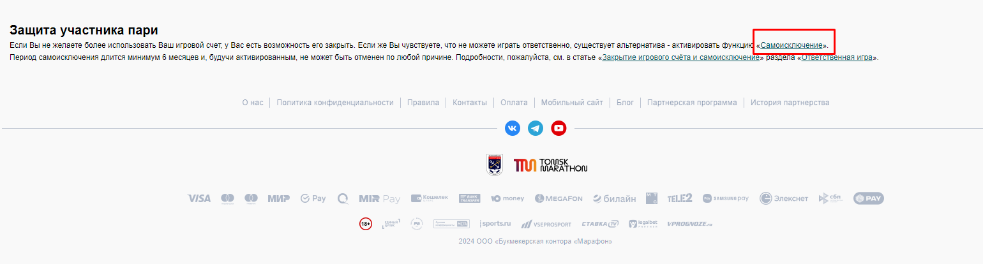Click the МТС square logo

point(652,198)
